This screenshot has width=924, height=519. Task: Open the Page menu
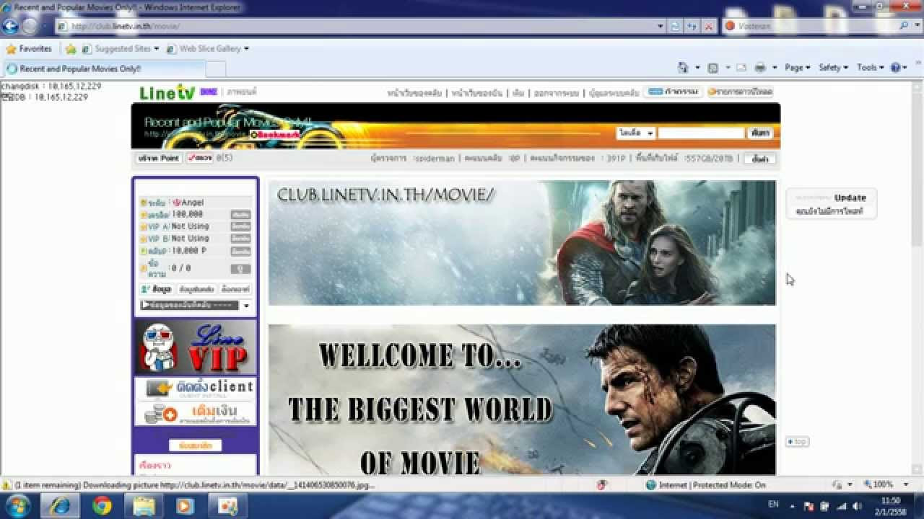798,68
